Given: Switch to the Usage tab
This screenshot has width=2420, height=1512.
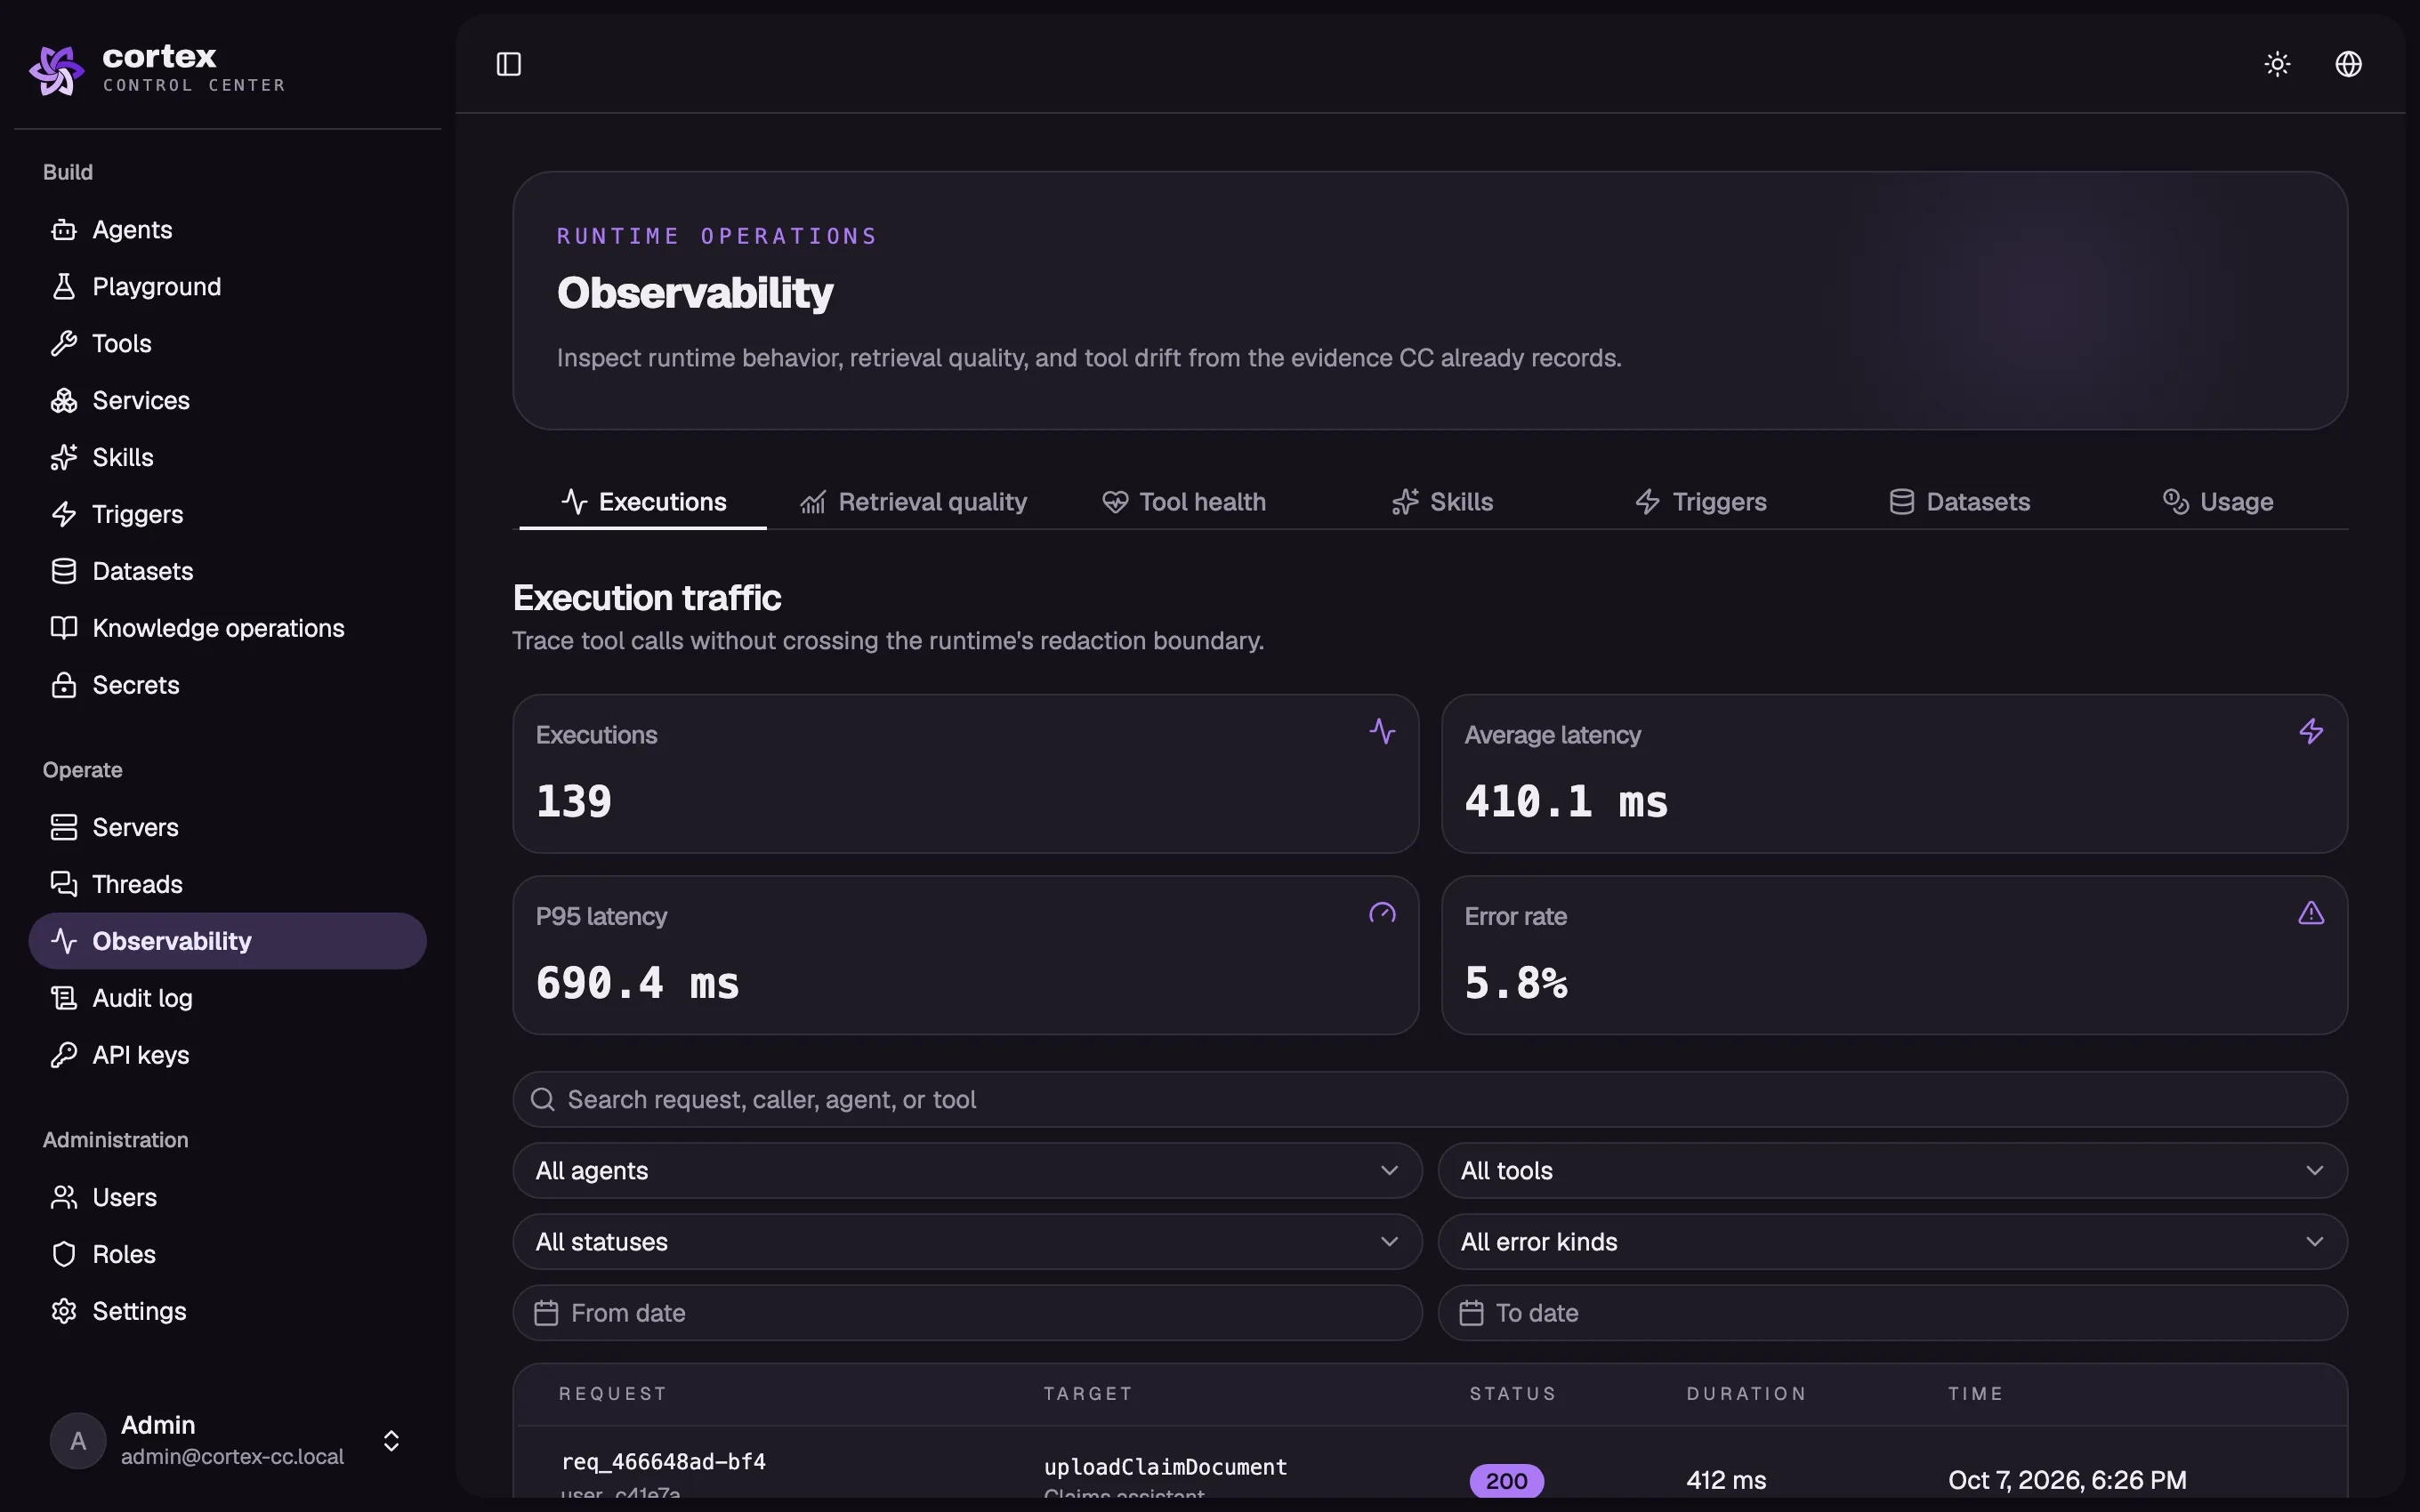Looking at the screenshot, I should (x=2218, y=503).
